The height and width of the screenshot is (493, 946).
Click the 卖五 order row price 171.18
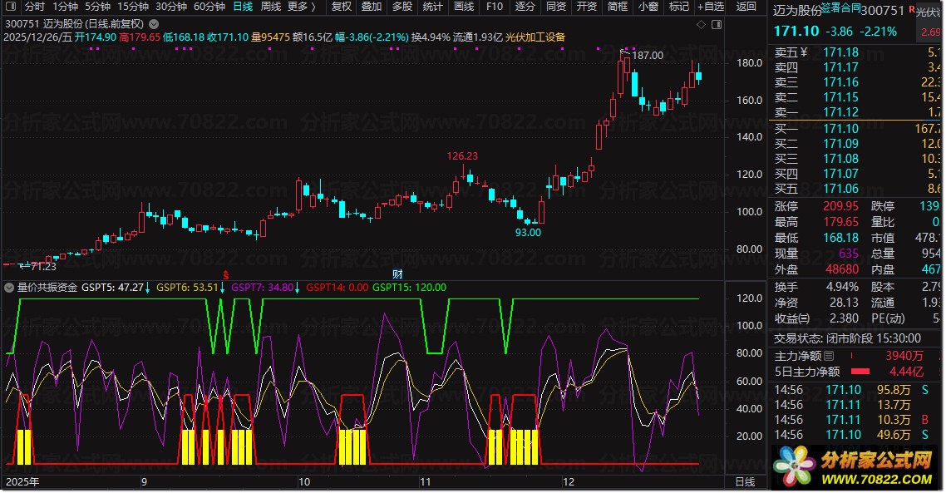[841, 52]
